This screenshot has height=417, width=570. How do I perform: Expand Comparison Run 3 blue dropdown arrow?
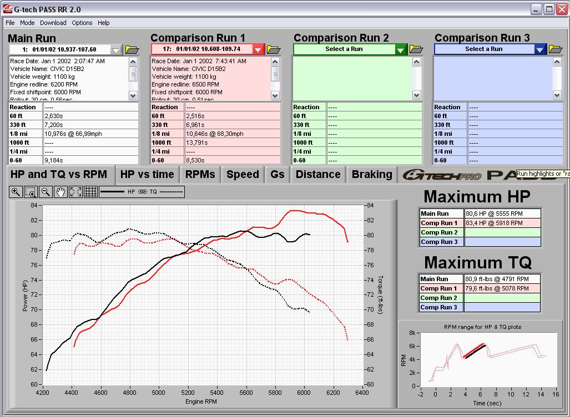pyautogui.click(x=541, y=50)
